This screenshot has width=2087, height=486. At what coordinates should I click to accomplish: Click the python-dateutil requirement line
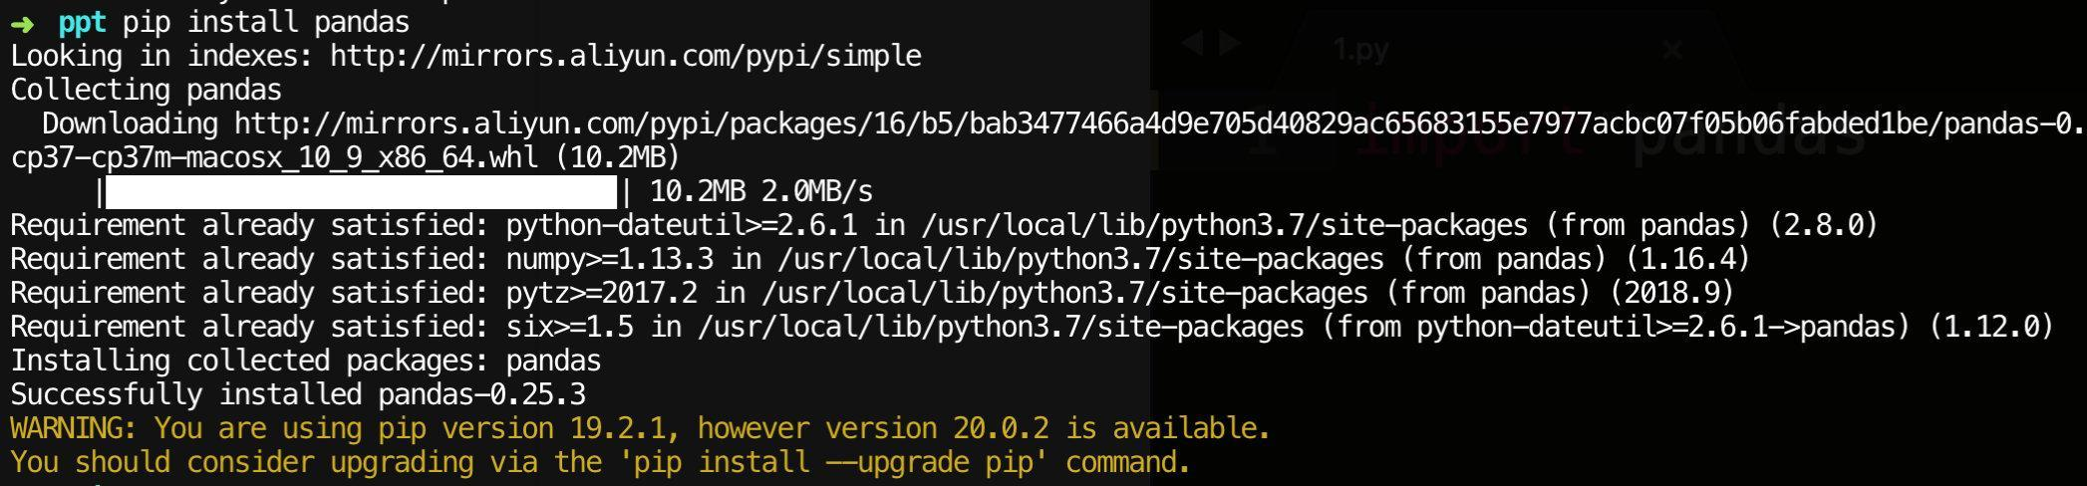pos(944,225)
